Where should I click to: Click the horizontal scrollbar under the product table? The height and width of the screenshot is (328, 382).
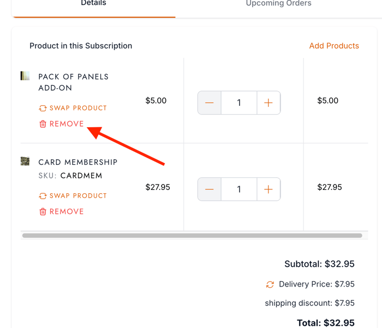tap(192, 236)
